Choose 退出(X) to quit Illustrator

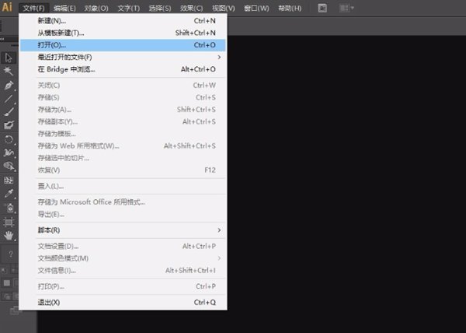123,303
